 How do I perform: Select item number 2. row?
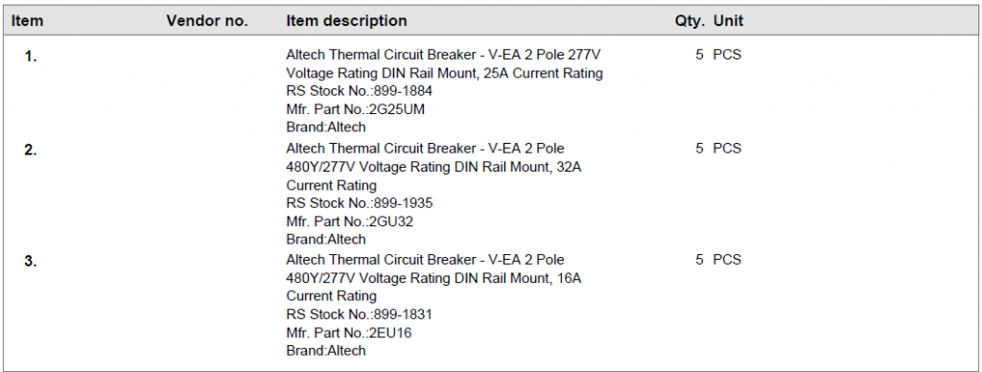pos(491,194)
